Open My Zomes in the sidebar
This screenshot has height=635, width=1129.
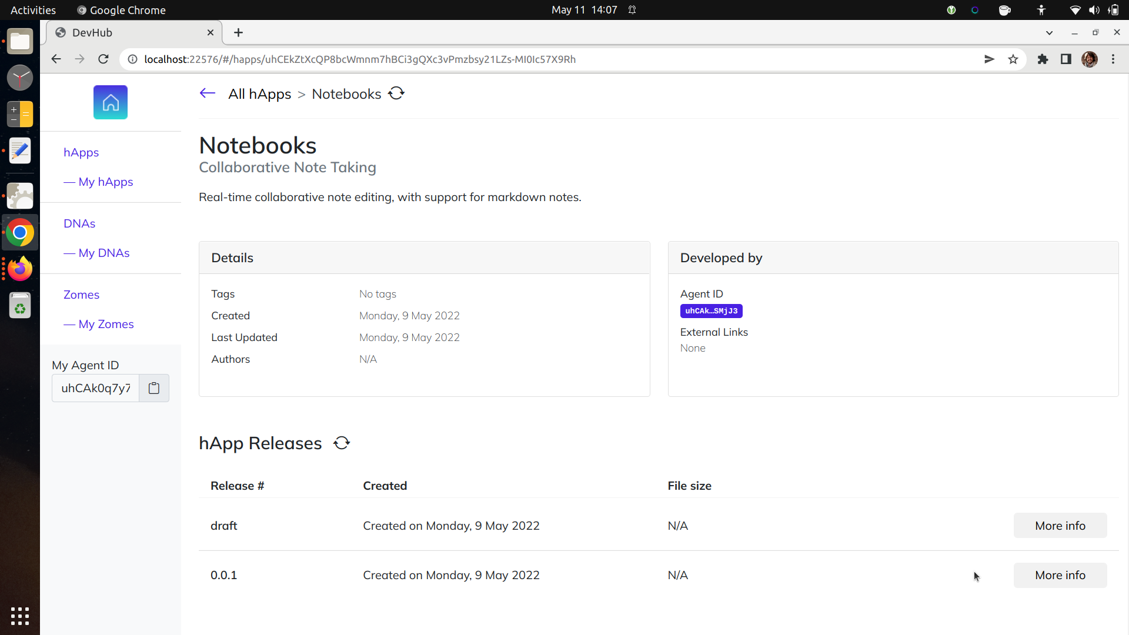tap(99, 324)
